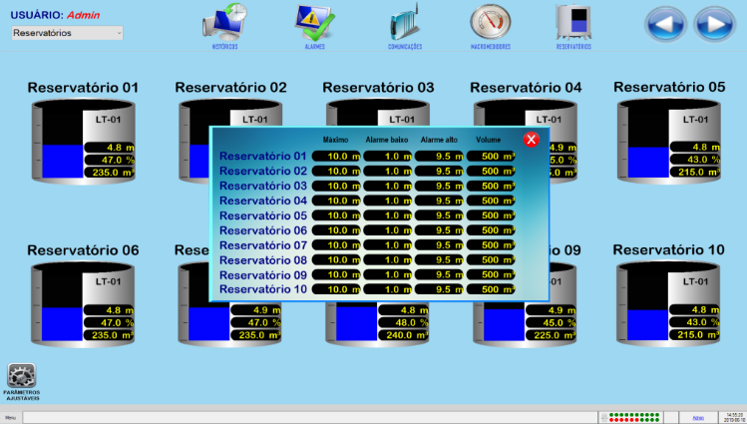Go to next screen with right arrow
The image size is (747, 425).
coord(714,22)
